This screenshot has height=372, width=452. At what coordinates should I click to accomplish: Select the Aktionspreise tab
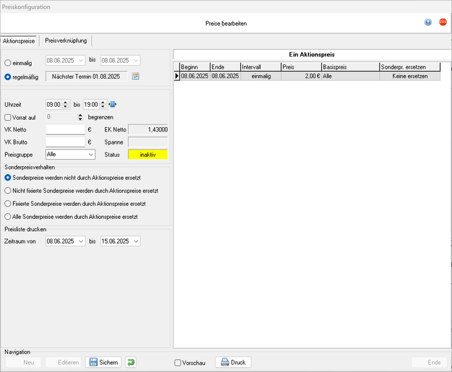click(x=19, y=40)
